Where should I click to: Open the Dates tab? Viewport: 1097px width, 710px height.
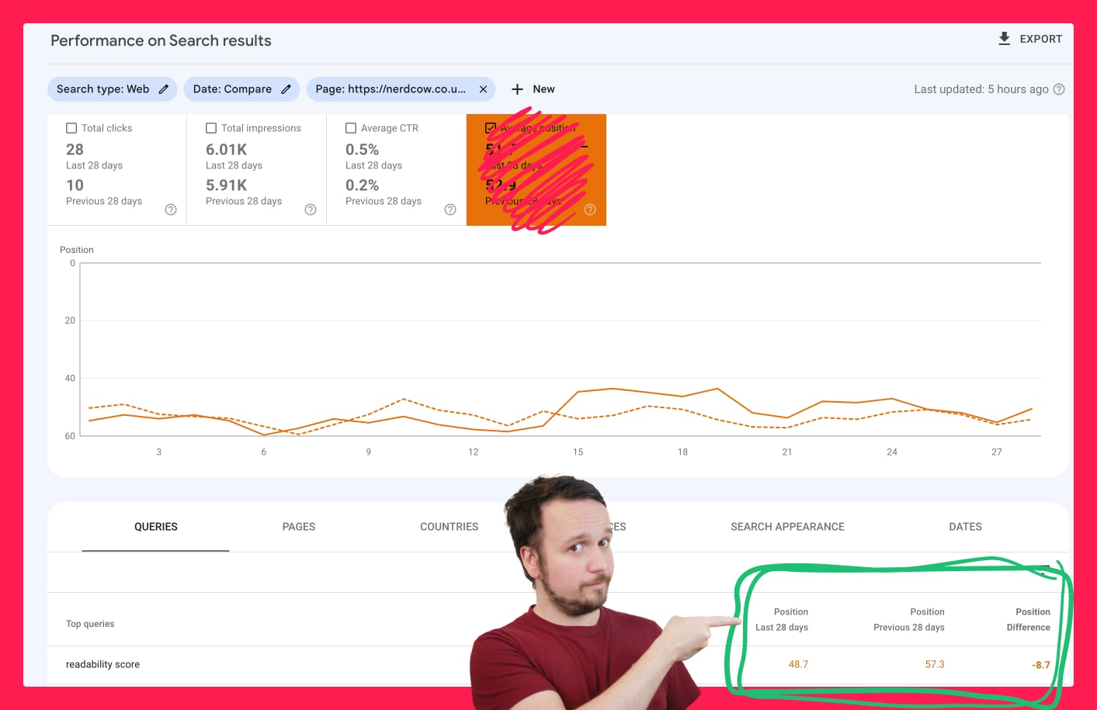pos(965,527)
